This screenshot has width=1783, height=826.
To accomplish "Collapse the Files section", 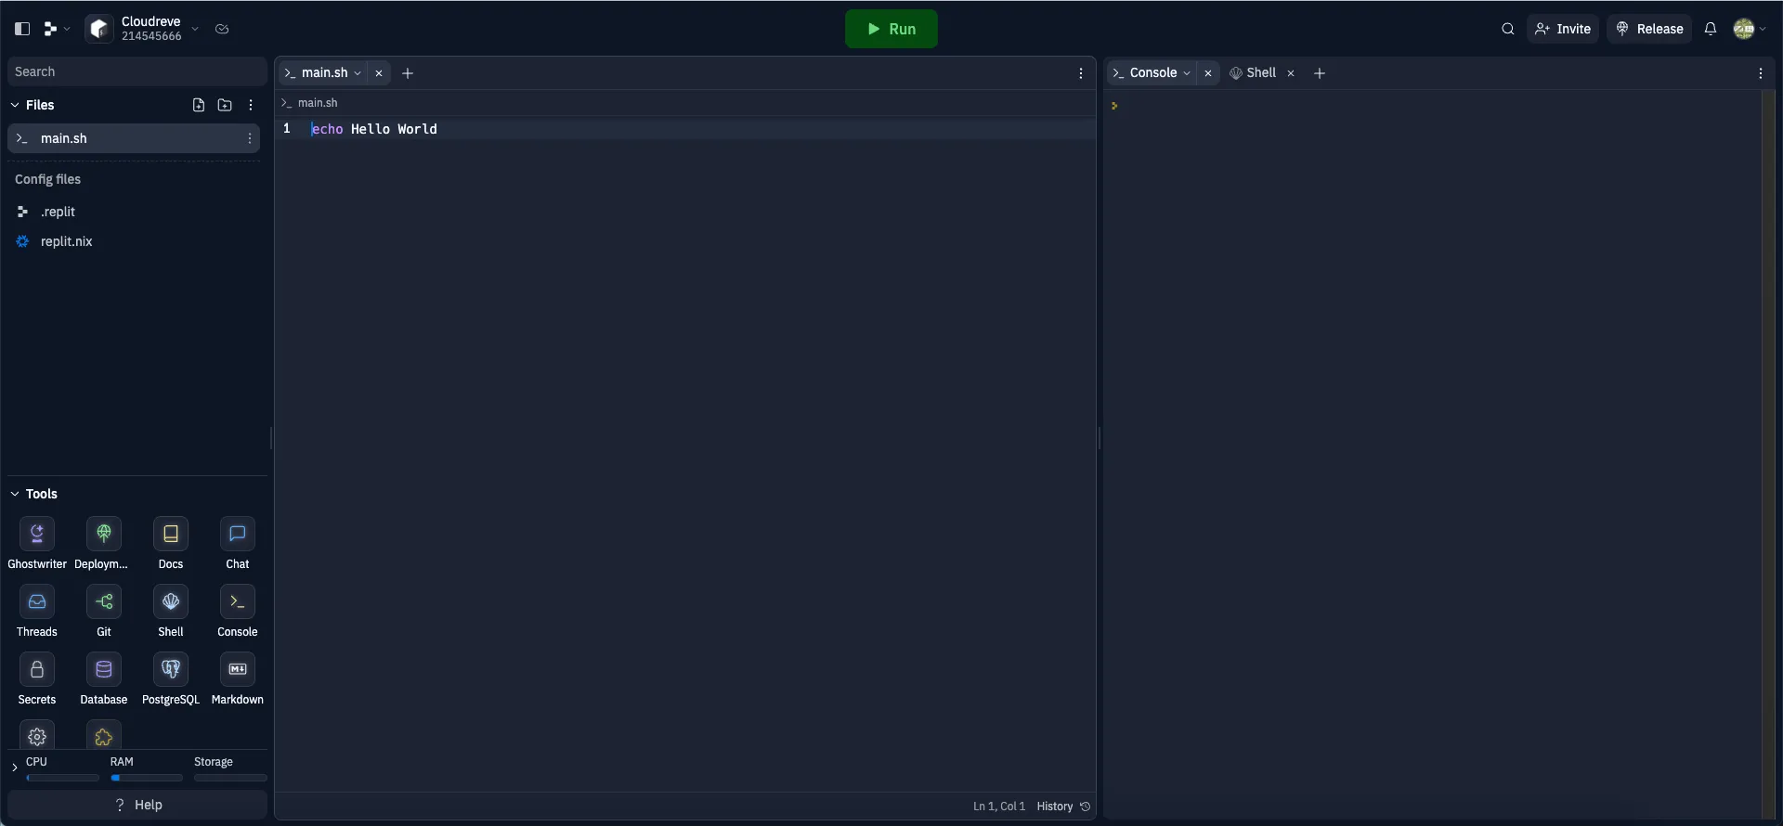I will coord(15,105).
